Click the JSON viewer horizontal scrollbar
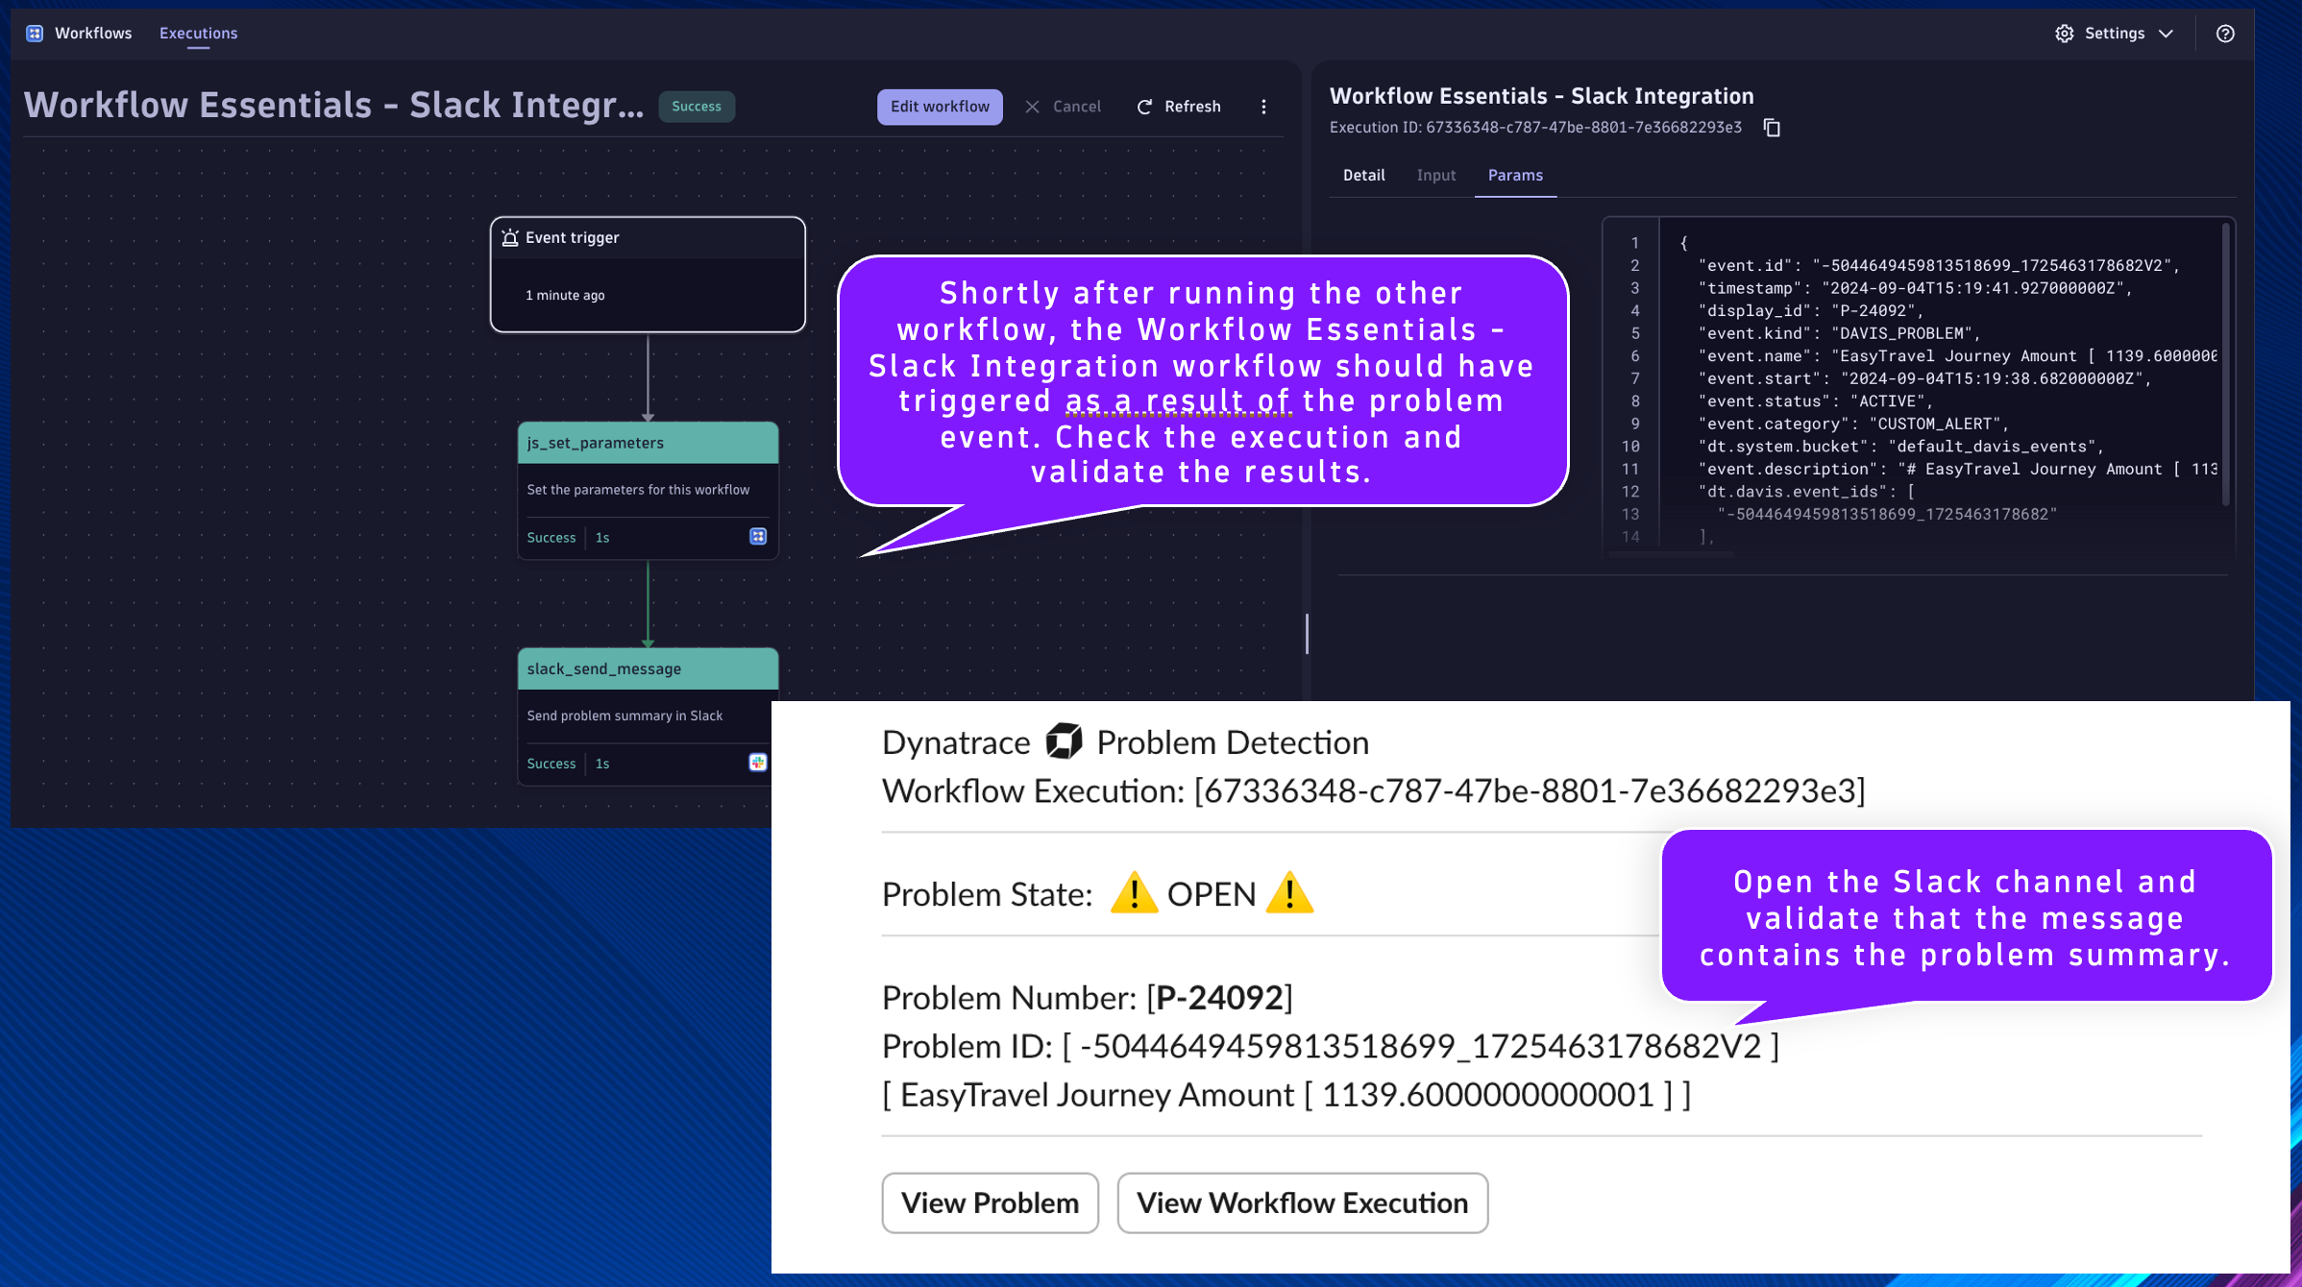The height and width of the screenshot is (1287, 2302). 1672,554
